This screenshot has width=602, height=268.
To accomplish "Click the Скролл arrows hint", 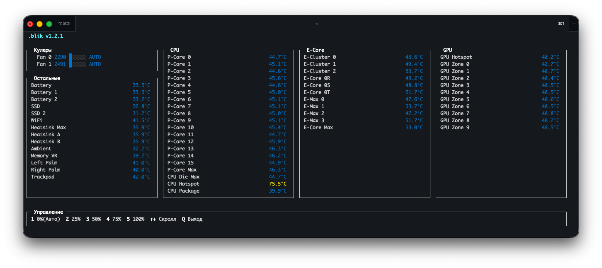I will 163,219.
